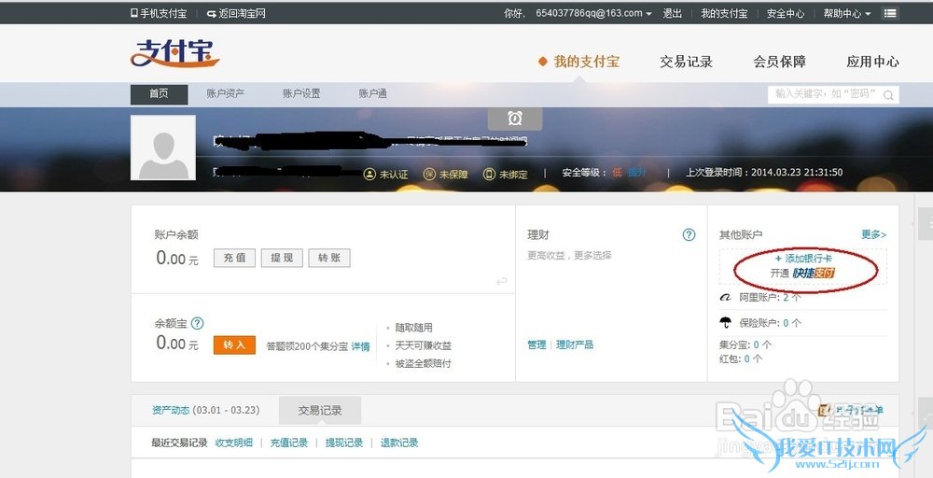The width and height of the screenshot is (933, 478).
Task: Open 我的支付宝 in top bar
Action: pos(724,13)
